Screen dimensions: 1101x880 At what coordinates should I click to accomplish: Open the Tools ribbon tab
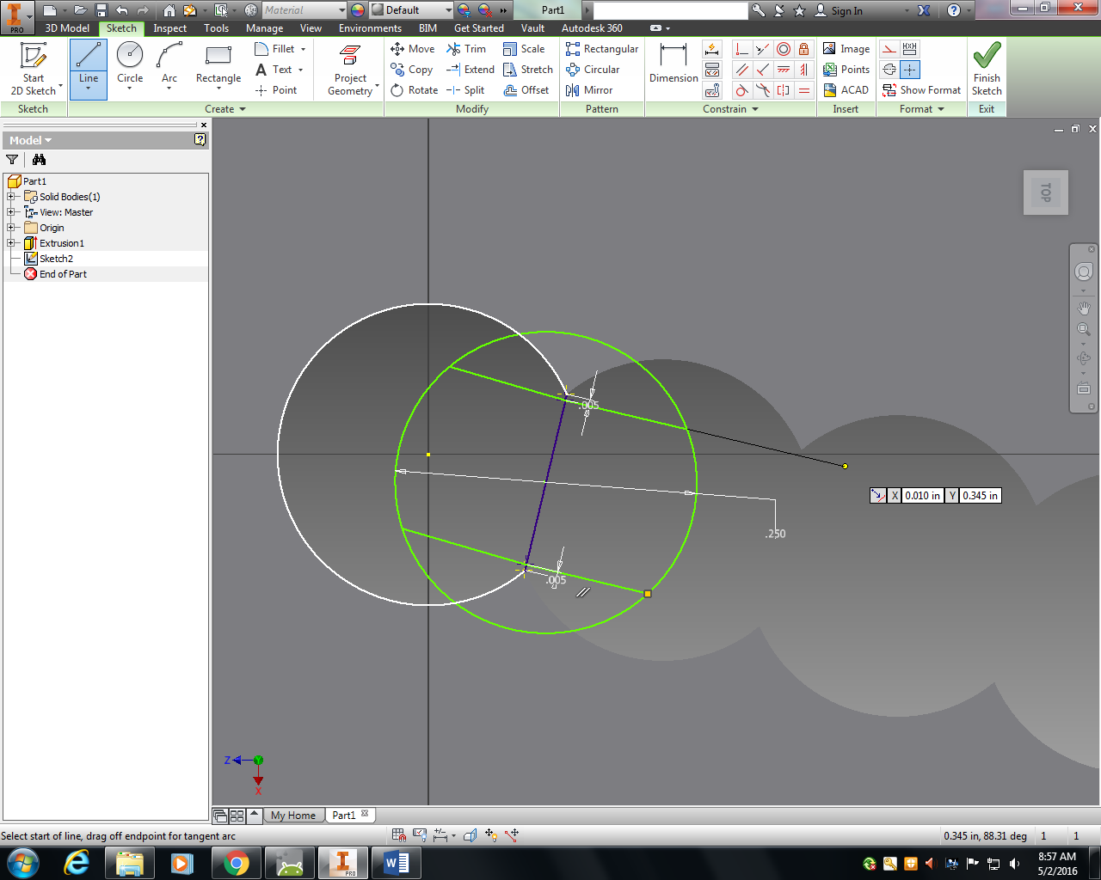coord(216,28)
